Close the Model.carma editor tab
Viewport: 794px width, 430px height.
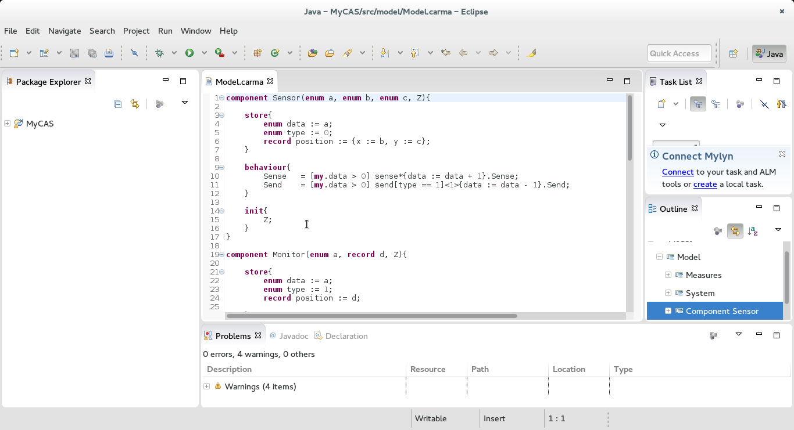[x=270, y=81]
